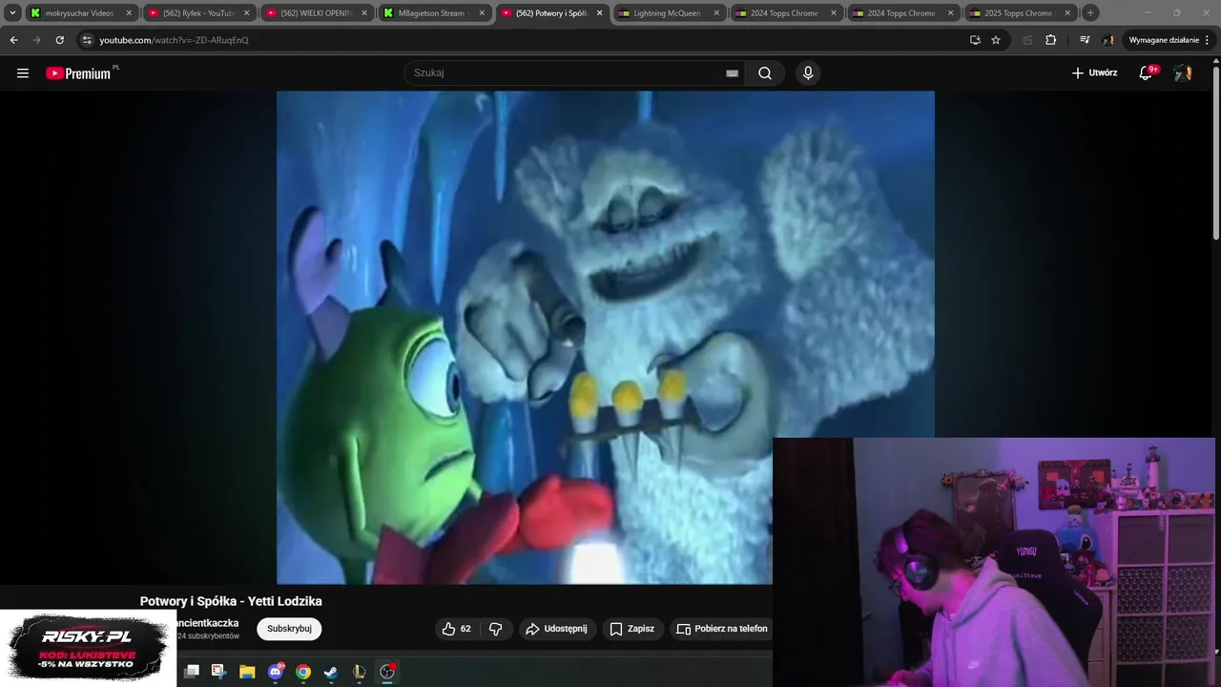Viewport: 1221px width, 687px height.
Task: Switch to 2025 Topps Chrome tab
Action: point(1021,13)
